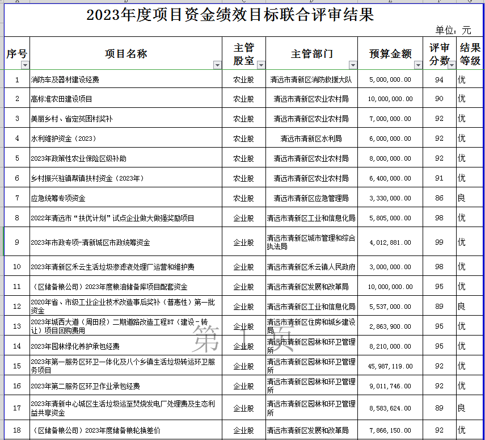Expand the 主管股室 filter arrow
Image resolution: width=485 pixels, height=440 pixels.
coord(261,65)
